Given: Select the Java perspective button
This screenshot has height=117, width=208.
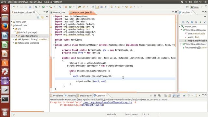Looking at the screenshot, I should 195,7.
